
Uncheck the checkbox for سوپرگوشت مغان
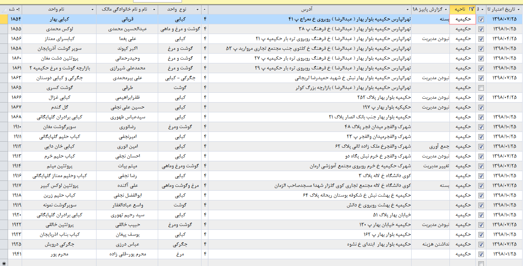point(481,127)
